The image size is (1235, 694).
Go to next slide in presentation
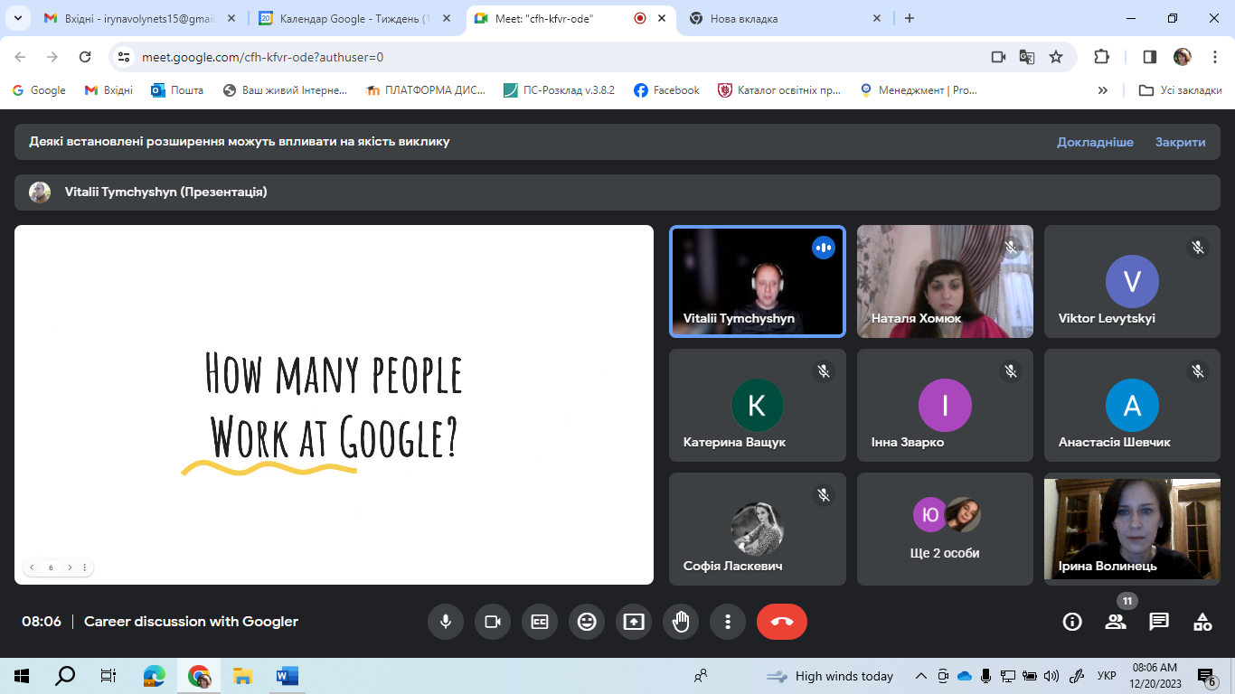point(70,567)
